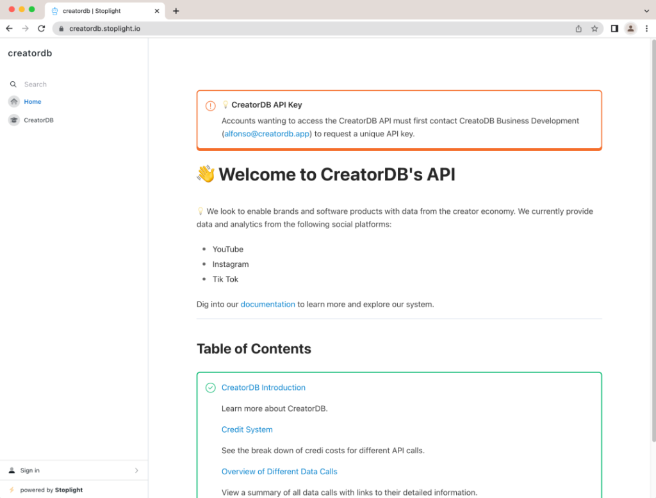The height and width of the screenshot is (498, 656).
Task: Open a new browser tab
Action: pyautogui.click(x=176, y=11)
